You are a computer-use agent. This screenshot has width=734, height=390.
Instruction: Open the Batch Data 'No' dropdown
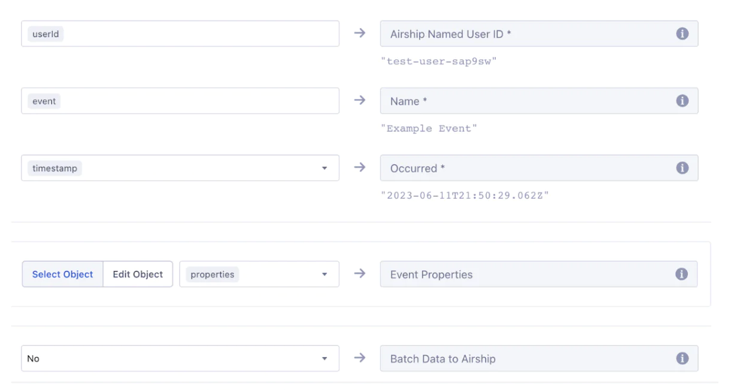pos(324,359)
